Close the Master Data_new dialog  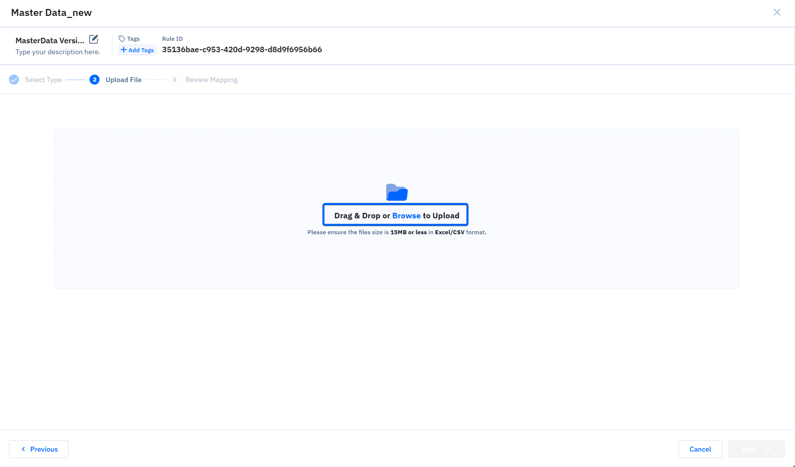[x=777, y=12]
